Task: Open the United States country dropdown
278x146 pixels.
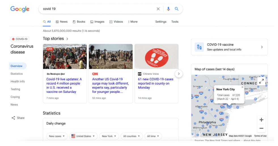Action: point(83,136)
